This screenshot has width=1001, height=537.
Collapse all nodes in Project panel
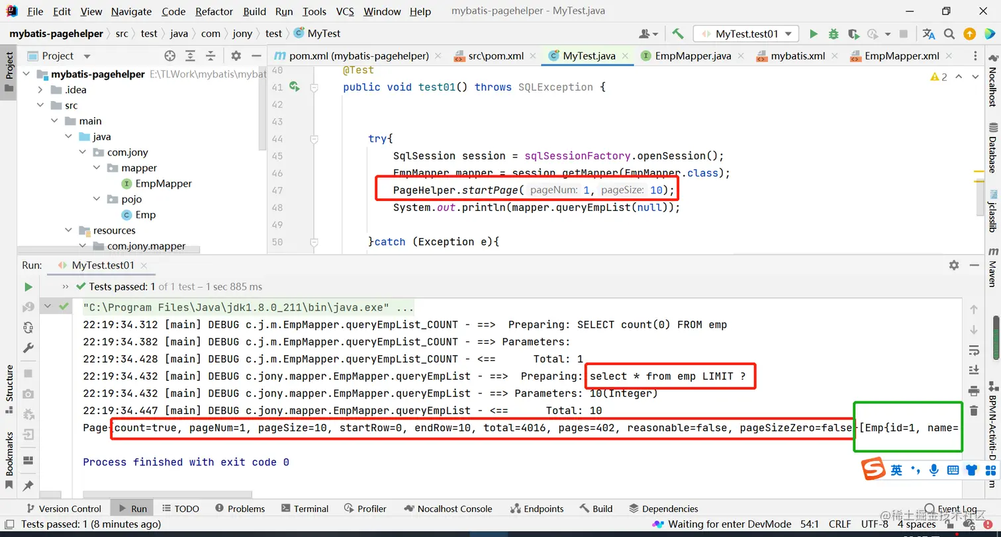coord(211,56)
